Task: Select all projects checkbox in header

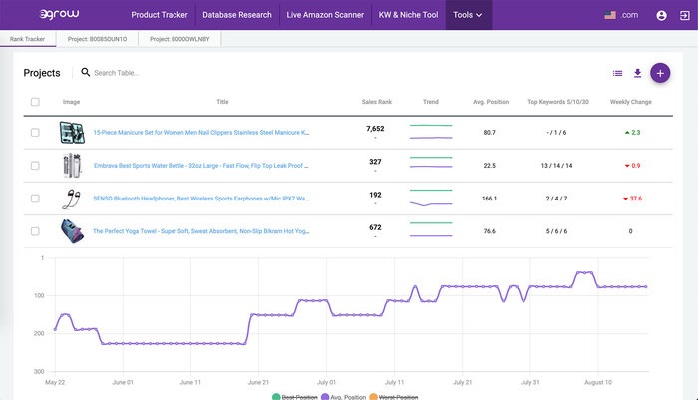Action: (x=35, y=102)
